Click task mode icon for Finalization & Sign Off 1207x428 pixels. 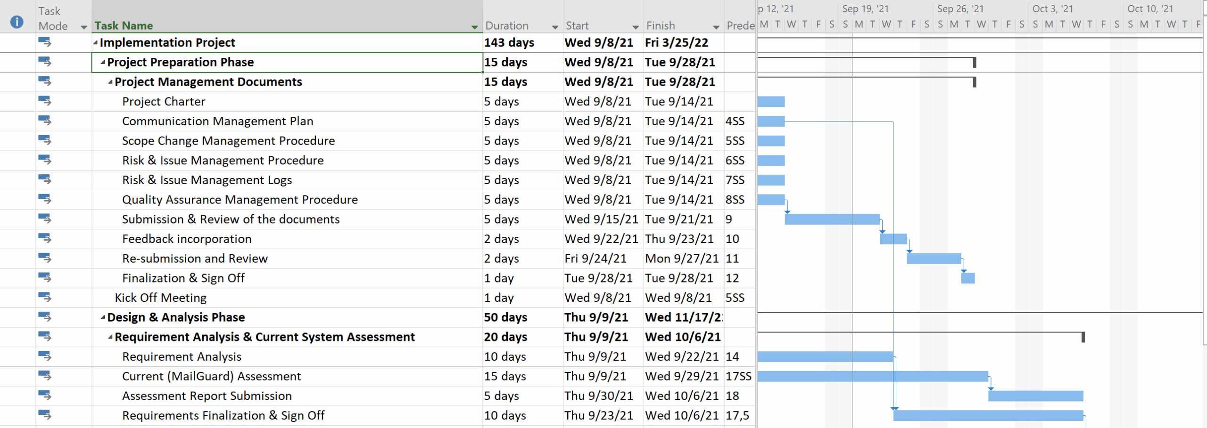pos(45,278)
